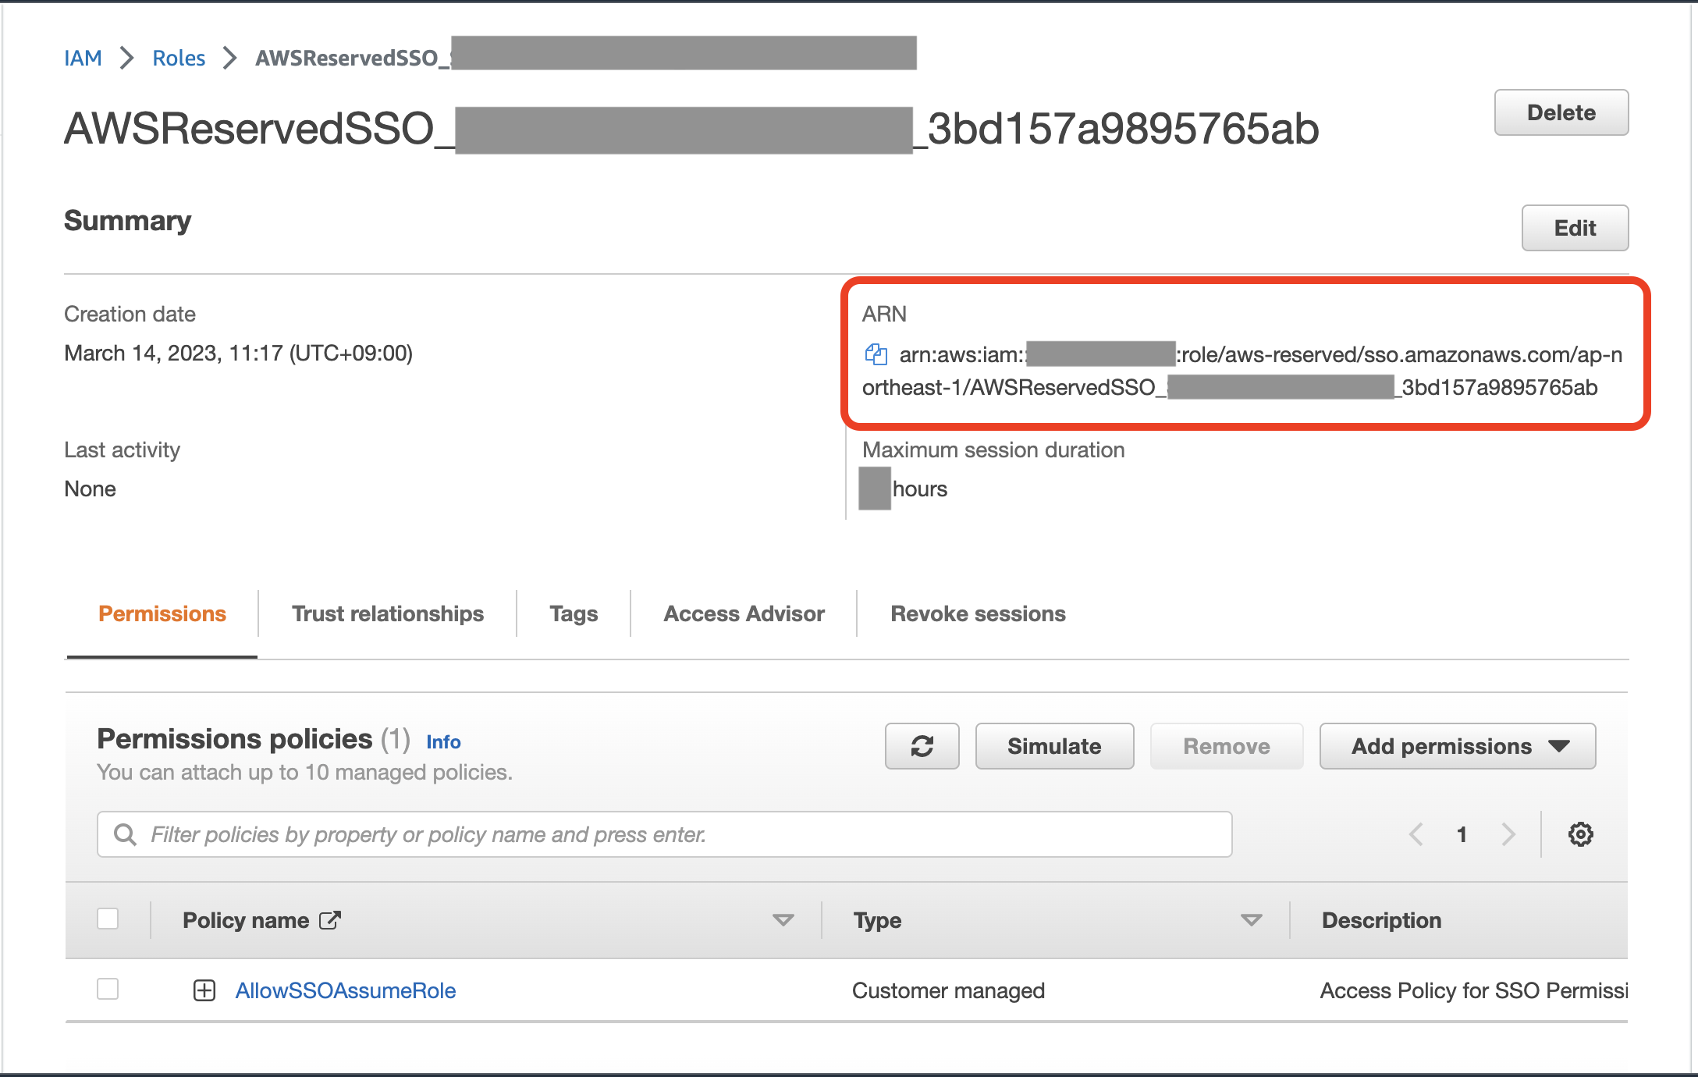1698x1077 pixels.
Task: Select all policies with the header checkbox
Action: (x=108, y=919)
